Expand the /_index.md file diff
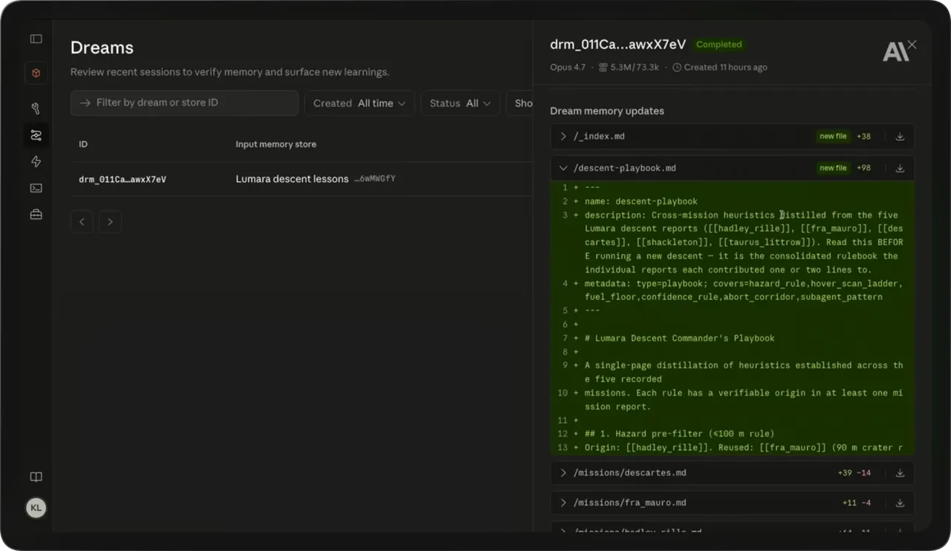The width and height of the screenshot is (951, 551). point(564,137)
